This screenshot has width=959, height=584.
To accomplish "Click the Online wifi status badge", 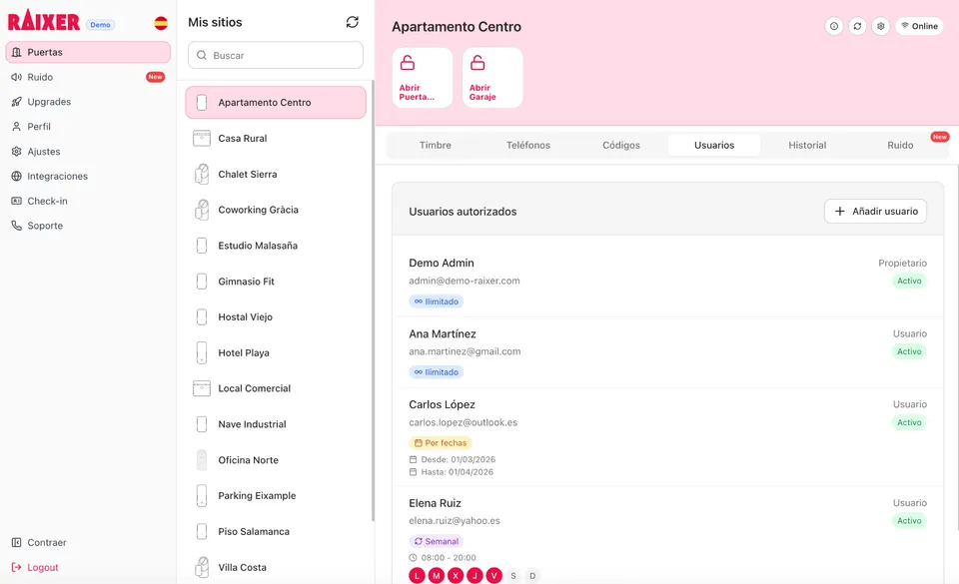I will [919, 26].
